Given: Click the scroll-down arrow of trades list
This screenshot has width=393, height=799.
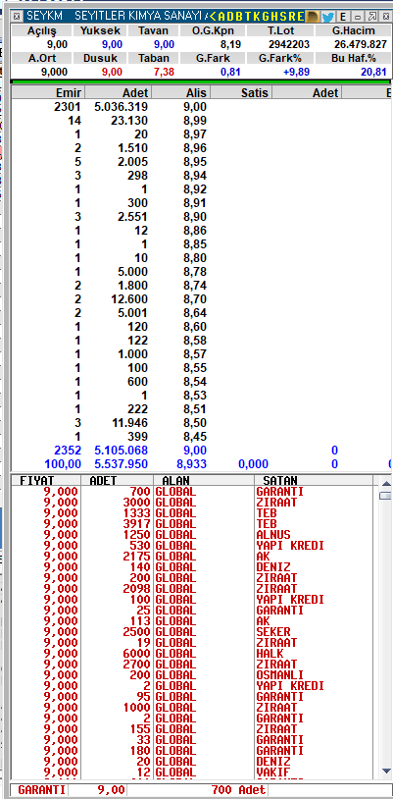Looking at the screenshot, I should coord(386,771).
